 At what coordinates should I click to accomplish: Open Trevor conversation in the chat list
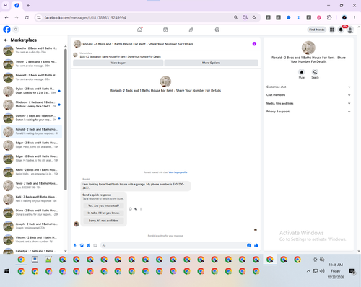[32, 63]
